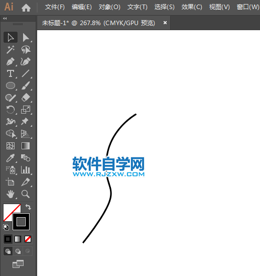Open the 文件(F) menu
This screenshot has width=260, height=276.
(x=55, y=7)
